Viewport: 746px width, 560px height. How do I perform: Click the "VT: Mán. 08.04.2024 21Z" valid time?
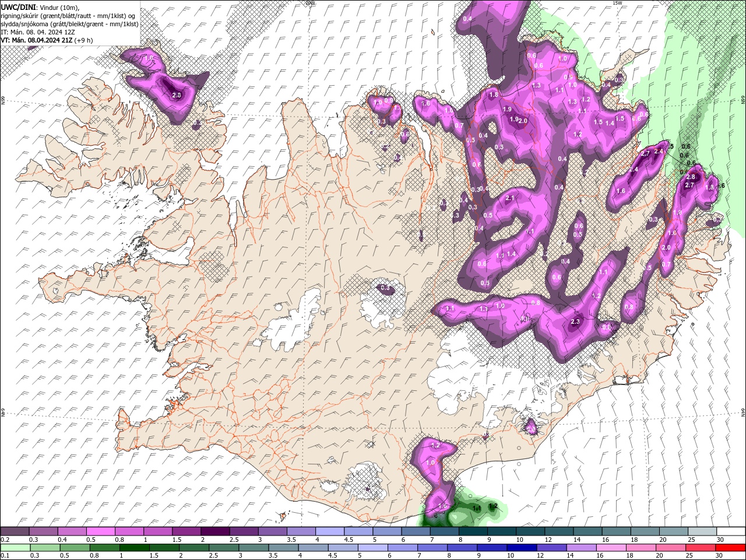point(36,40)
